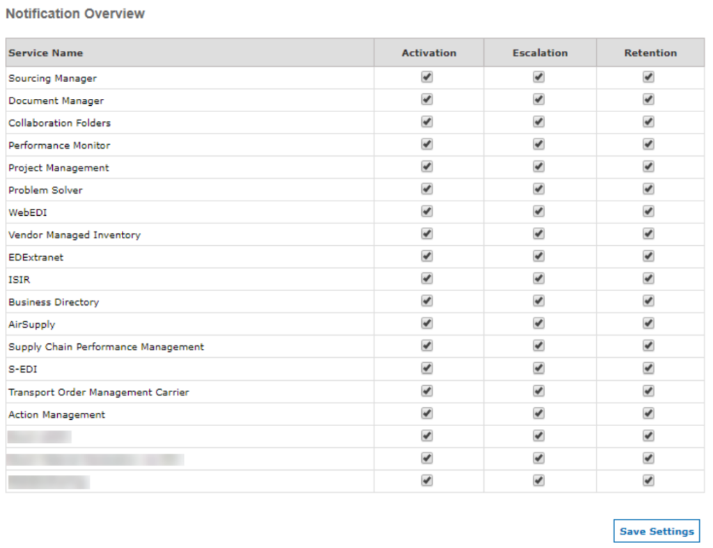
Task: Disable ISIR Retention notification
Action: (648, 279)
